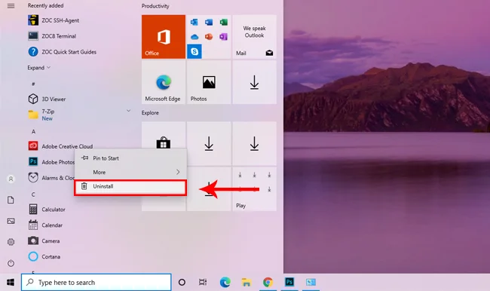This screenshot has width=490, height=291.
Task: Open the Mail tile
Action: point(254,37)
